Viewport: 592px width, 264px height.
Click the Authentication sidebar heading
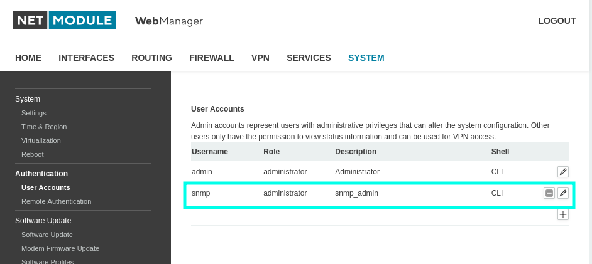tap(41, 174)
